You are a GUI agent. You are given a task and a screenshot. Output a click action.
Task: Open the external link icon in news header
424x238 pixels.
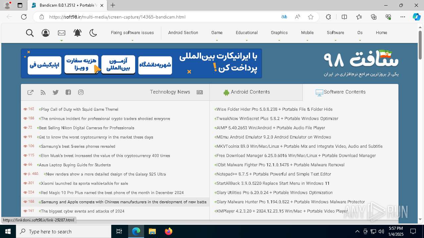(x=30, y=92)
